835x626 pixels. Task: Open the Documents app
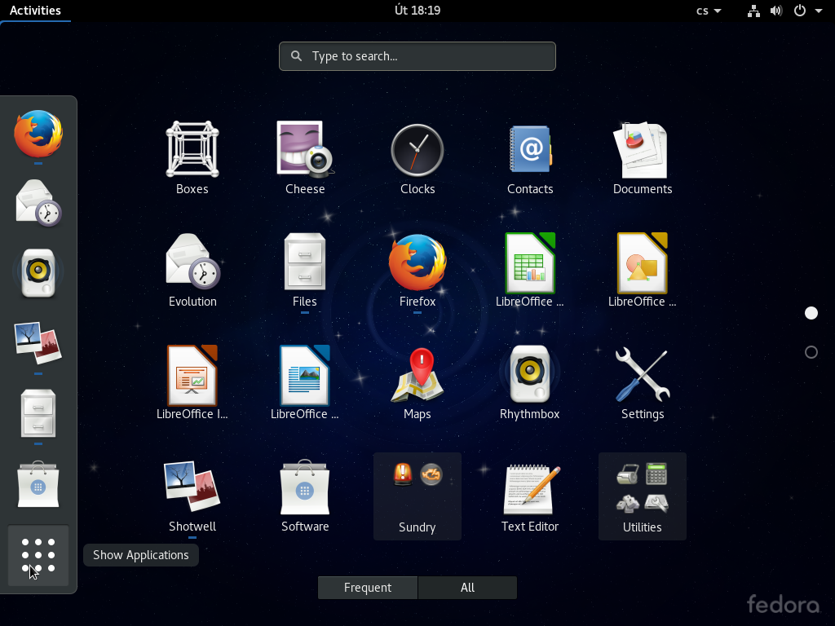(x=643, y=157)
